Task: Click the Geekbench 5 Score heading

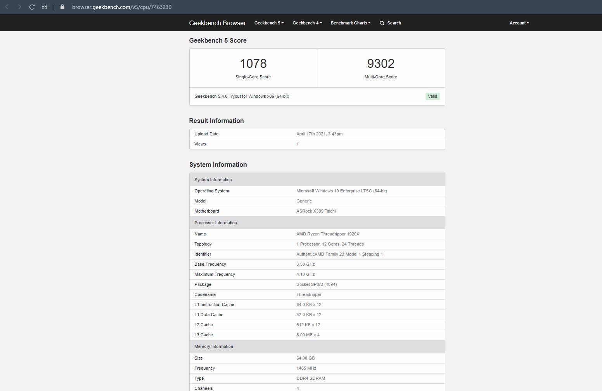Action: 218,40
